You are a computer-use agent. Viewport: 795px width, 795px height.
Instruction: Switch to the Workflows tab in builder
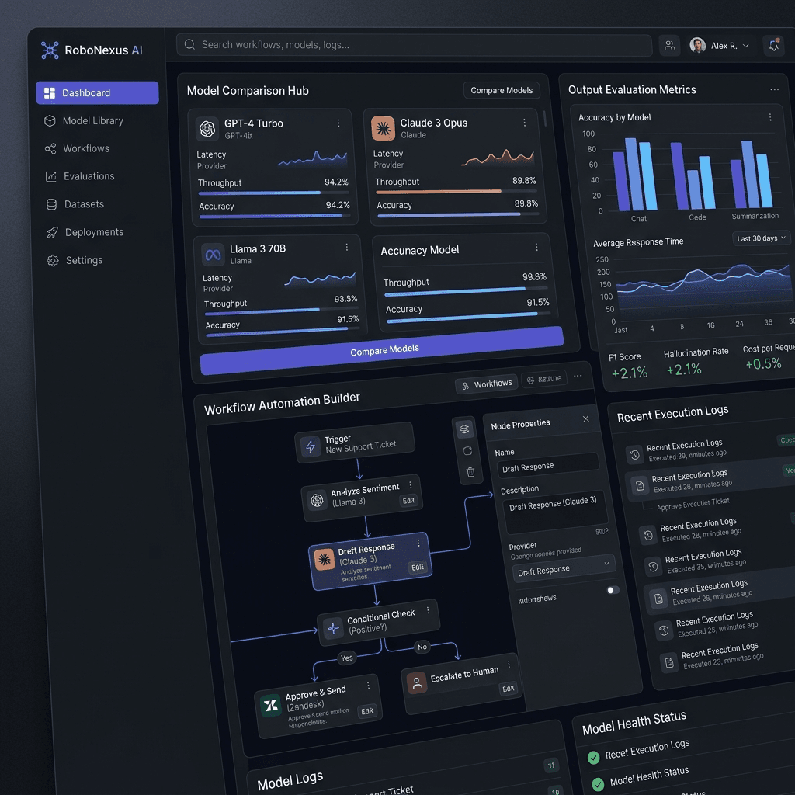tap(487, 384)
